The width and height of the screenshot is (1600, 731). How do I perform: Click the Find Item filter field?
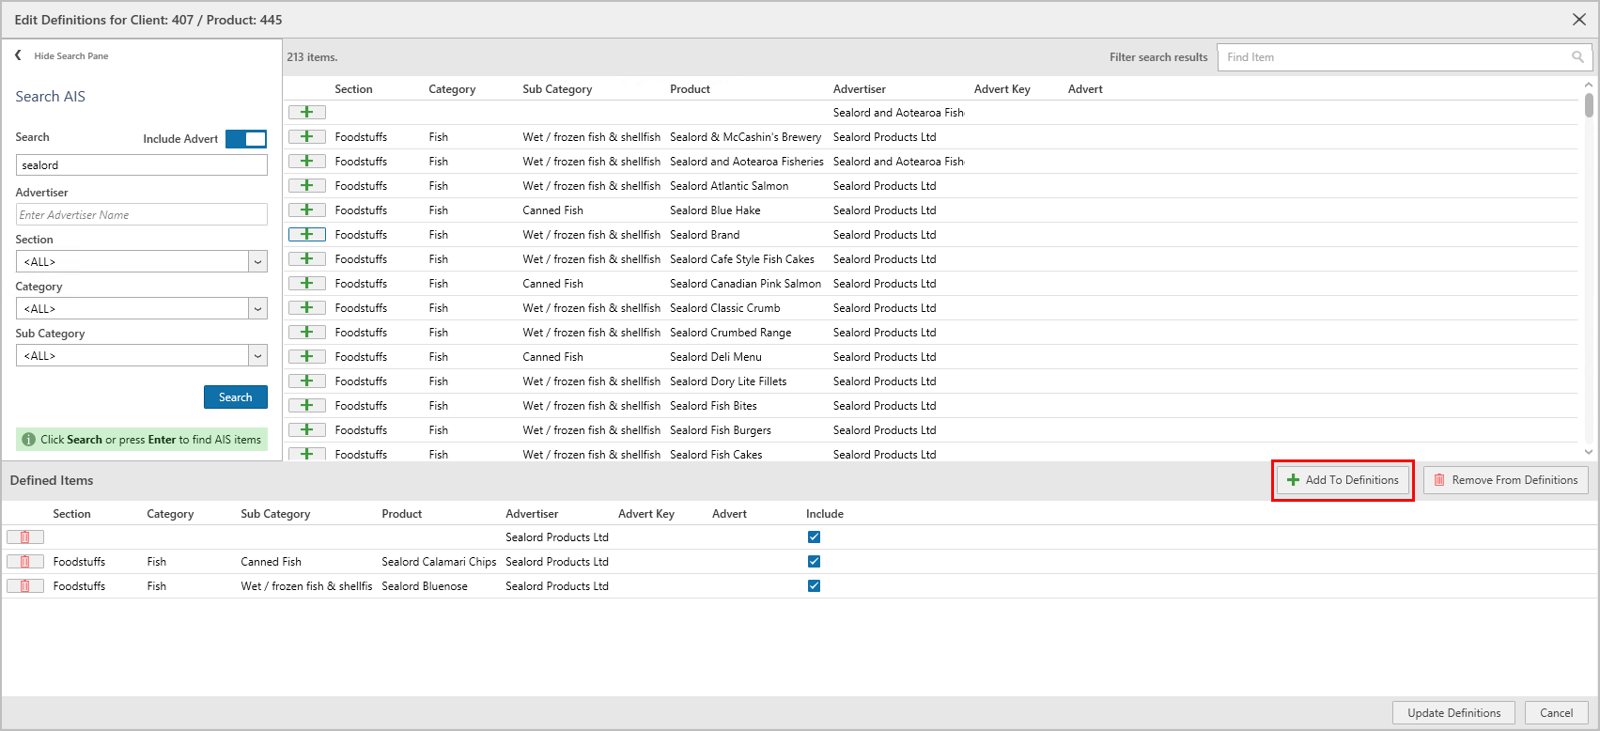(x=1405, y=57)
